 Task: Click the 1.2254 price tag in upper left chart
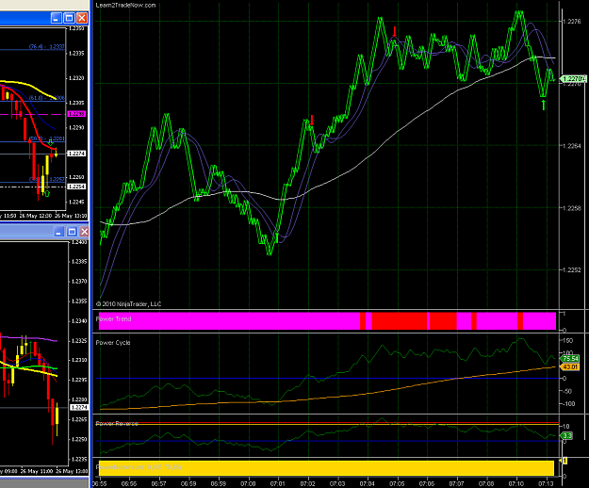click(76, 187)
